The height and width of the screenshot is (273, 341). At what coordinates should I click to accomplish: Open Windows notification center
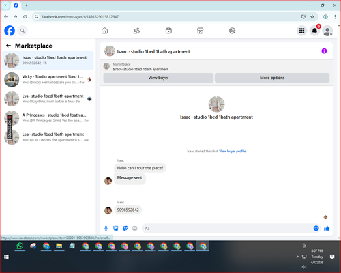(x=332, y=257)
